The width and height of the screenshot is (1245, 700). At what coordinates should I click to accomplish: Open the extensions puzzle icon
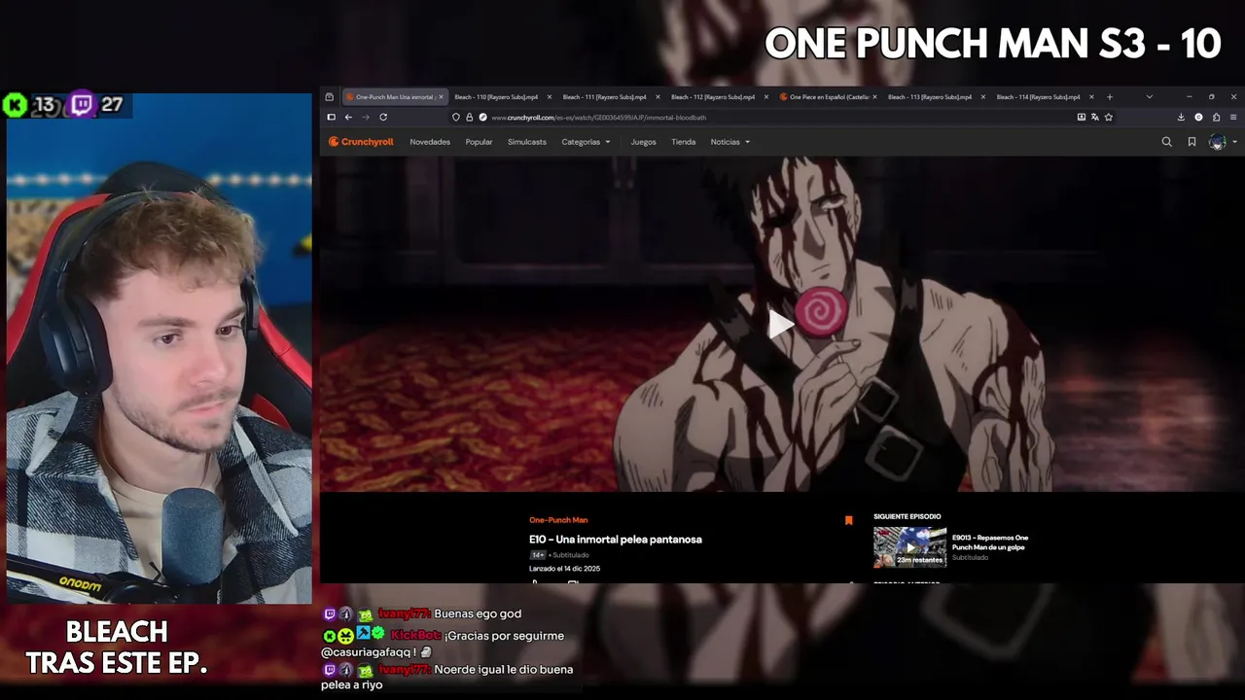pos(1216,117)
